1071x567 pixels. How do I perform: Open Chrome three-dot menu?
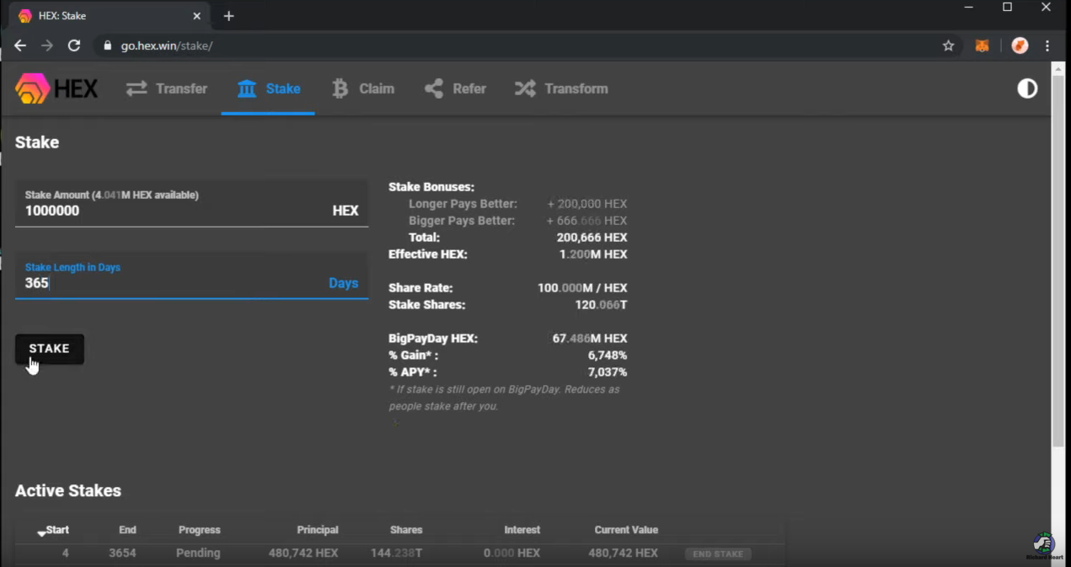pos(1047,45)
